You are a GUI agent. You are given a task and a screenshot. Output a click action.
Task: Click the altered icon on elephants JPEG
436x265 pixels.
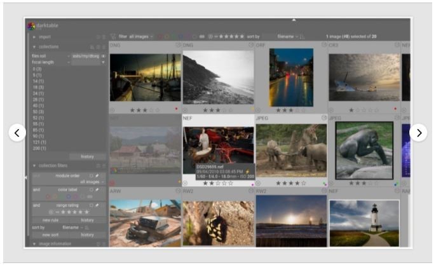324,118
